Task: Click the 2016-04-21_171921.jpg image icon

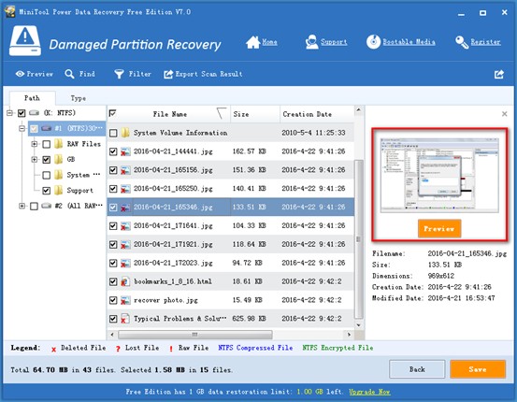Action: tap(125, 245)
